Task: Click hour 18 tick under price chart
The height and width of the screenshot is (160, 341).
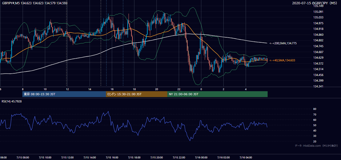Action: 134,89
